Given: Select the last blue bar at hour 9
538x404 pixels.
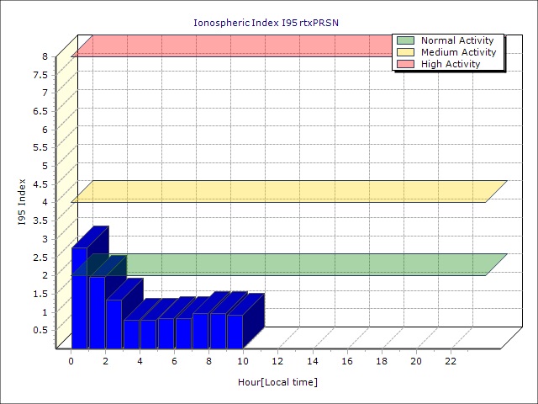Looking at the screenshot, I should click(235, 332).
